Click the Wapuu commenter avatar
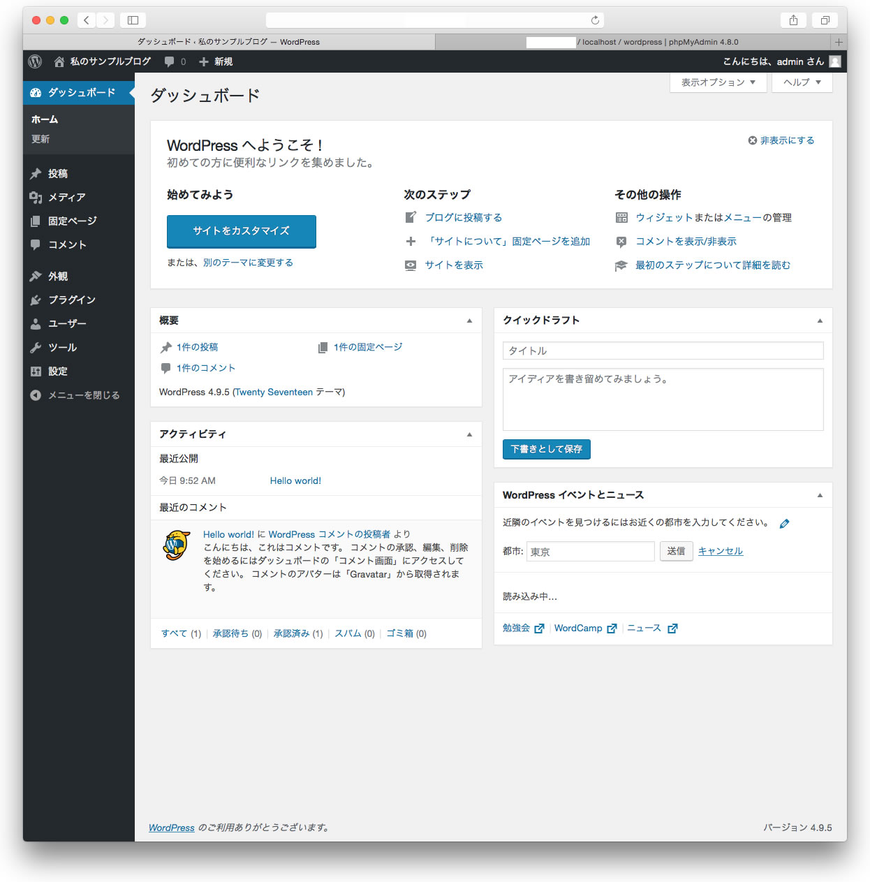Image resolution: width=870 pixels, height=882 pixels. [177, 545]
